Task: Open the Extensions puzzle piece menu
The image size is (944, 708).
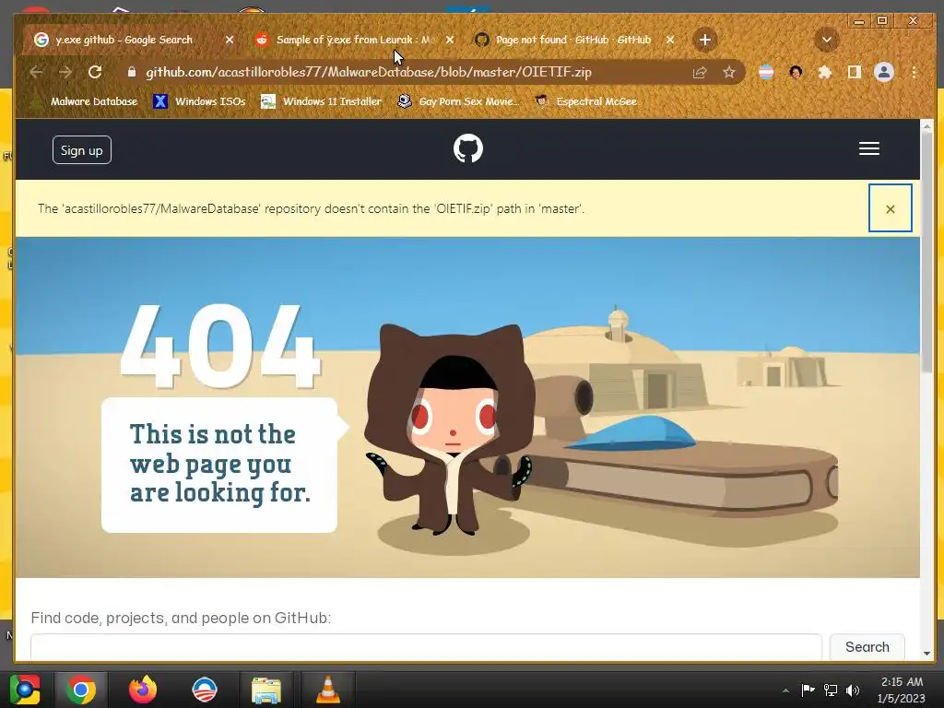Action: (825, 72)
